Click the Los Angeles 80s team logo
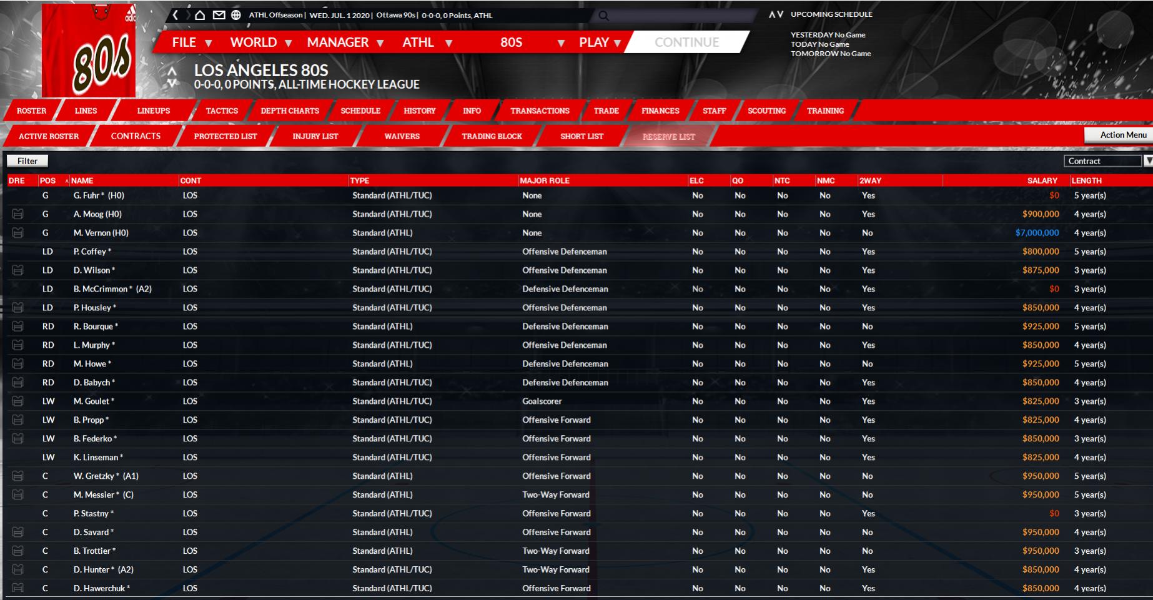 (89, 50)
